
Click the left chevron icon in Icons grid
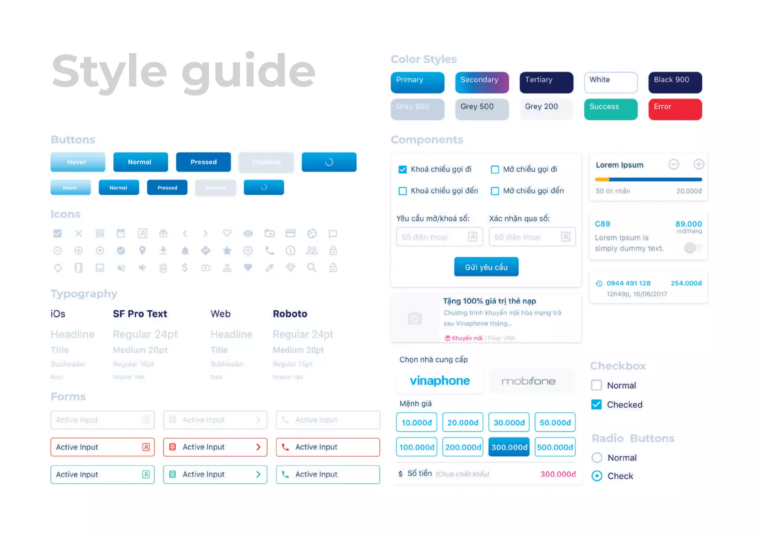[185, 233]
